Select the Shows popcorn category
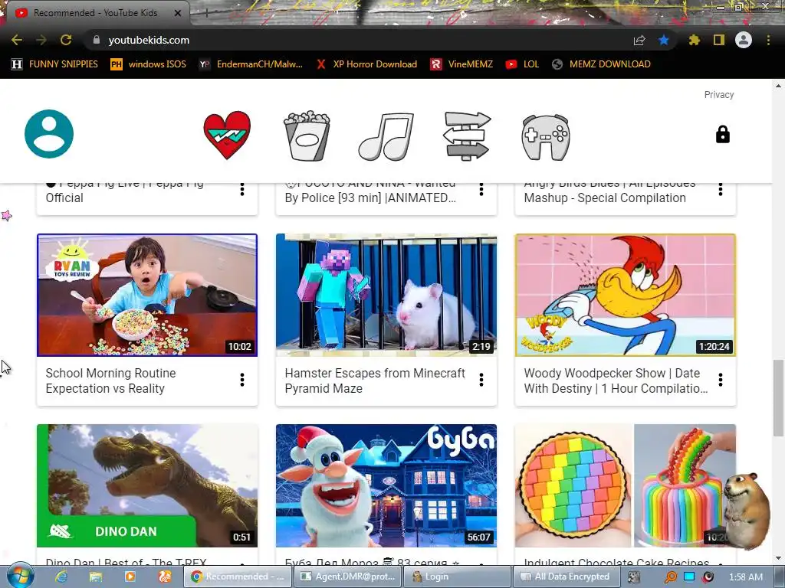Screen dimensions: 785x588 [x=307, y=136]
